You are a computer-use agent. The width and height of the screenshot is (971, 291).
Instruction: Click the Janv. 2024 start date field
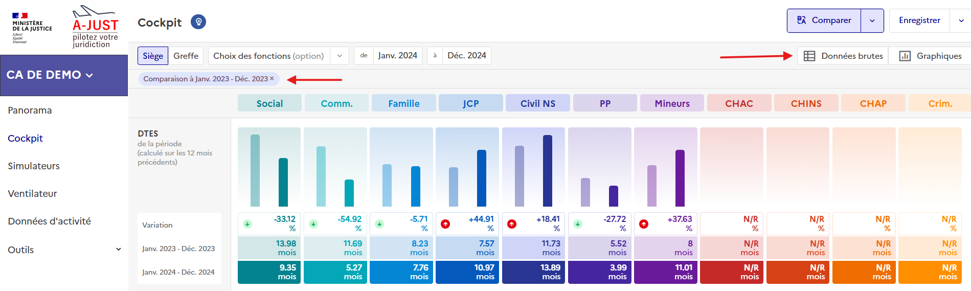coord(397,56)
